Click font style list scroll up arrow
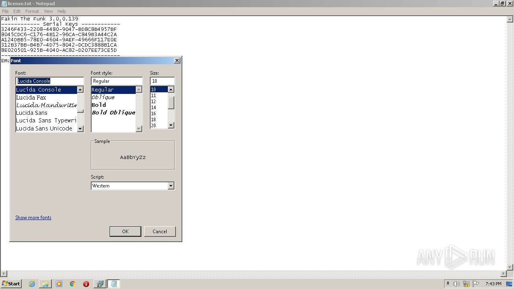Screen dimensions: 514x289 pyautogui.click(x=139, y=90)
